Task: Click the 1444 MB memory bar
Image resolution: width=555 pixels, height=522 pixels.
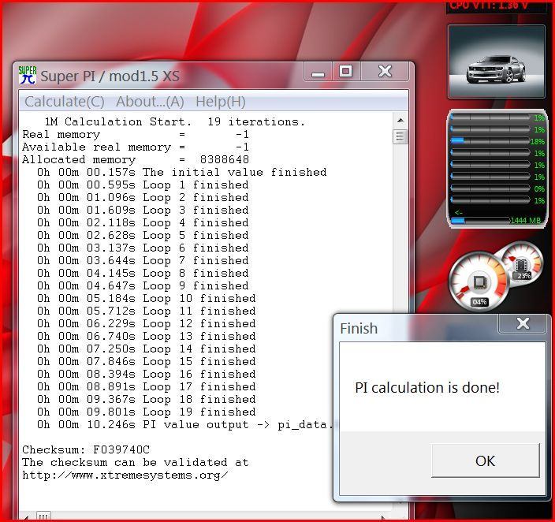Action: pos(496,220)
